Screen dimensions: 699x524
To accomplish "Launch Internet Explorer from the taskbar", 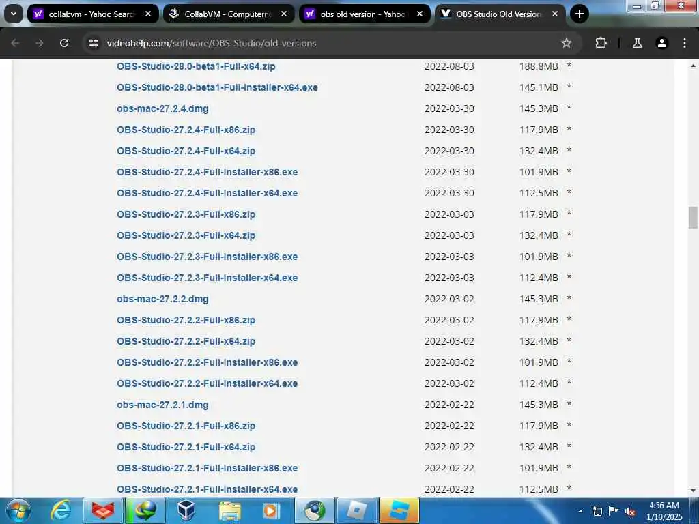I will point(61,510).
